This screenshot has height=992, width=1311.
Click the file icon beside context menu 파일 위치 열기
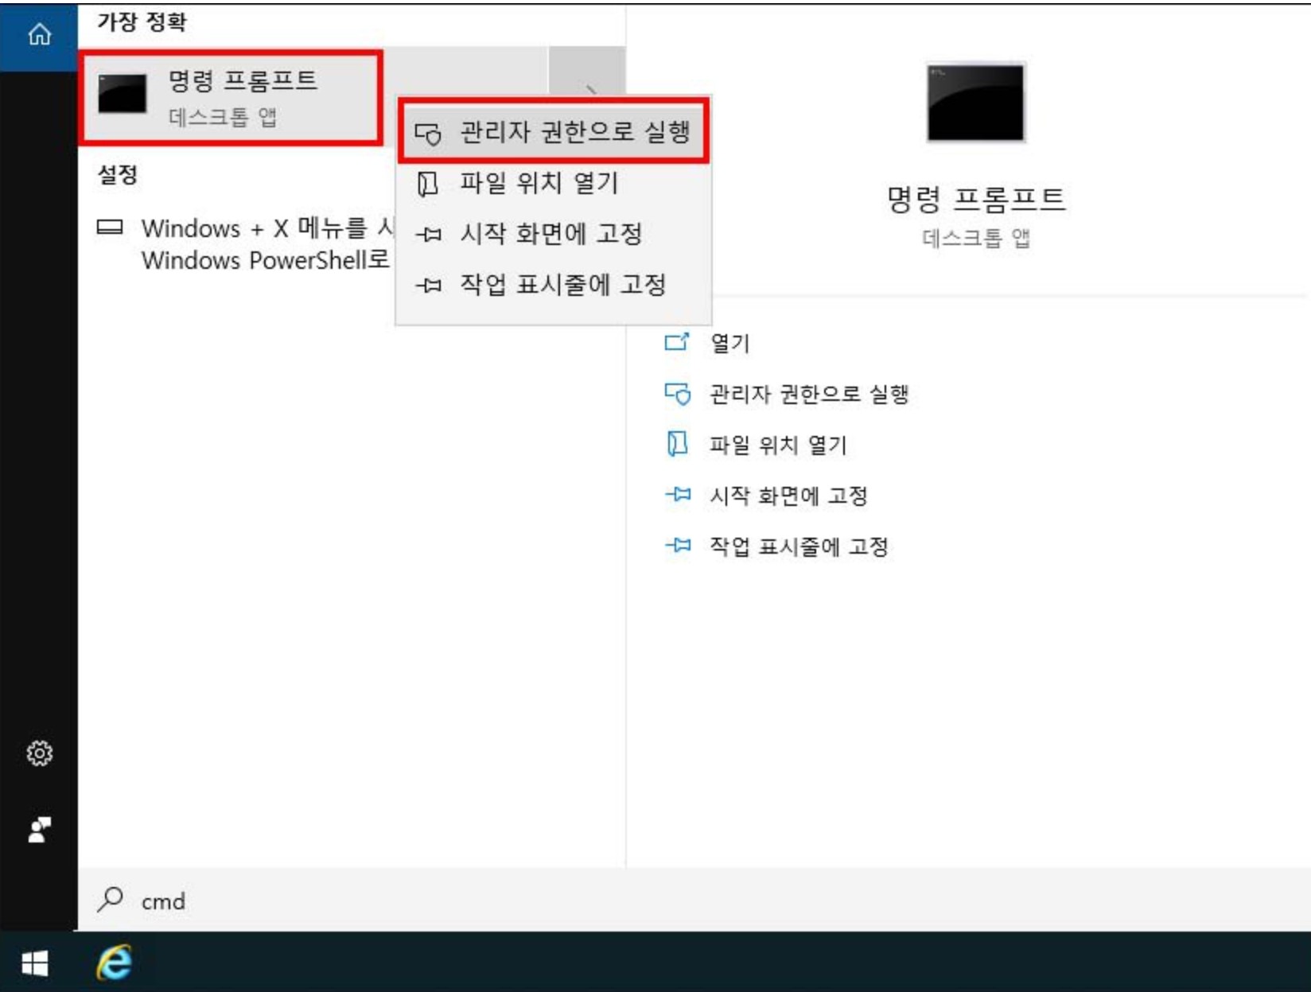(428, 184)
